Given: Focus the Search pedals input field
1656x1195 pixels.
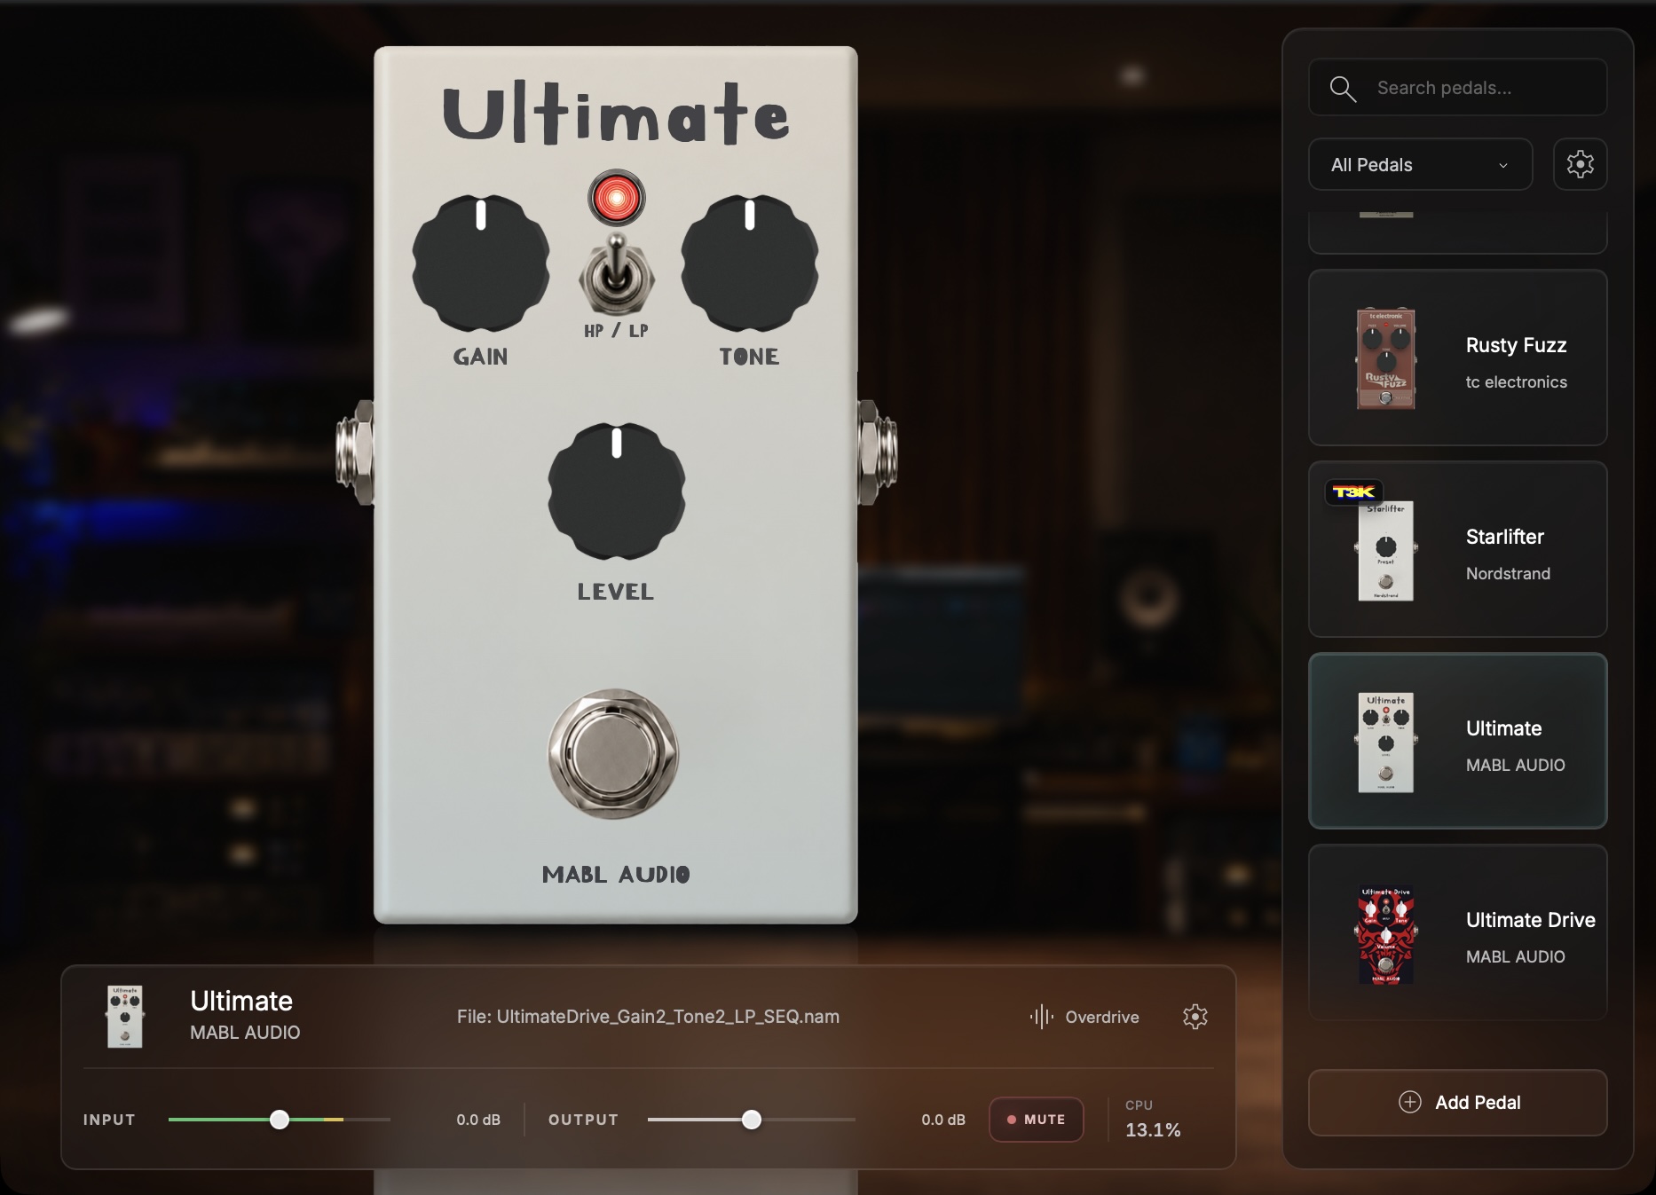Looking at the screenshot, I should point(1457,88).
